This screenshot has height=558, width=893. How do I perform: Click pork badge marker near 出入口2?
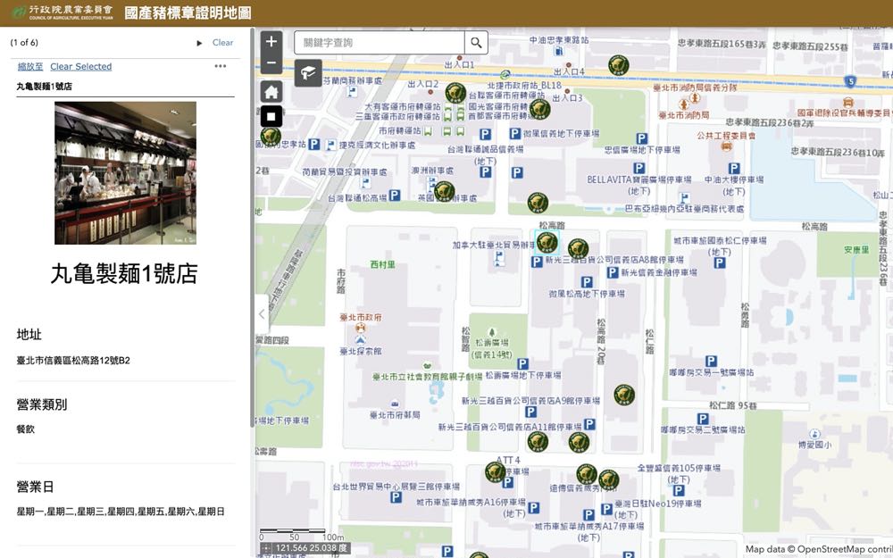pyautogui.click(x=455, y=93)
